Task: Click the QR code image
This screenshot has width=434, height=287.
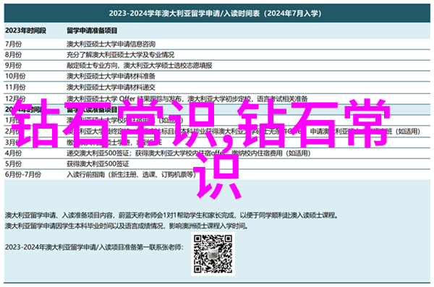Action: [213, 254]
